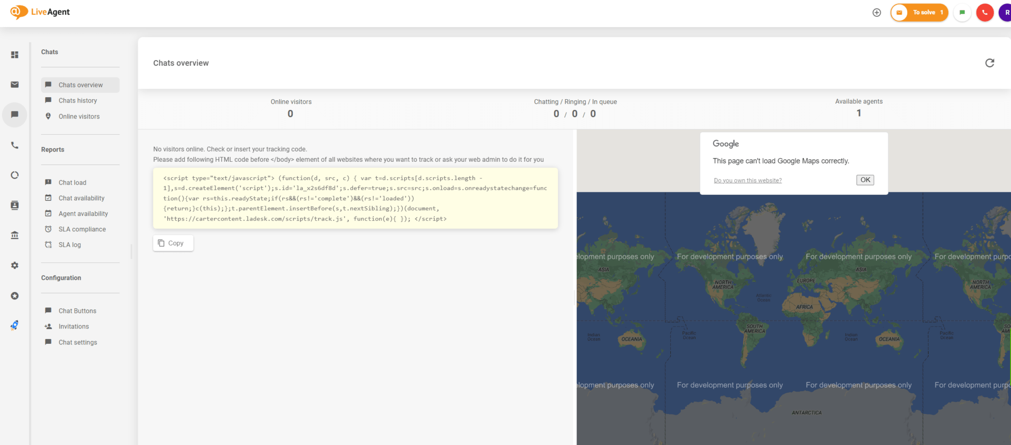Open the tickets envelope icon in sidebar
1011x445 pixels.
15,85
